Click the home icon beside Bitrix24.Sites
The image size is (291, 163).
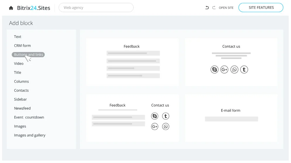pos(11,8)
